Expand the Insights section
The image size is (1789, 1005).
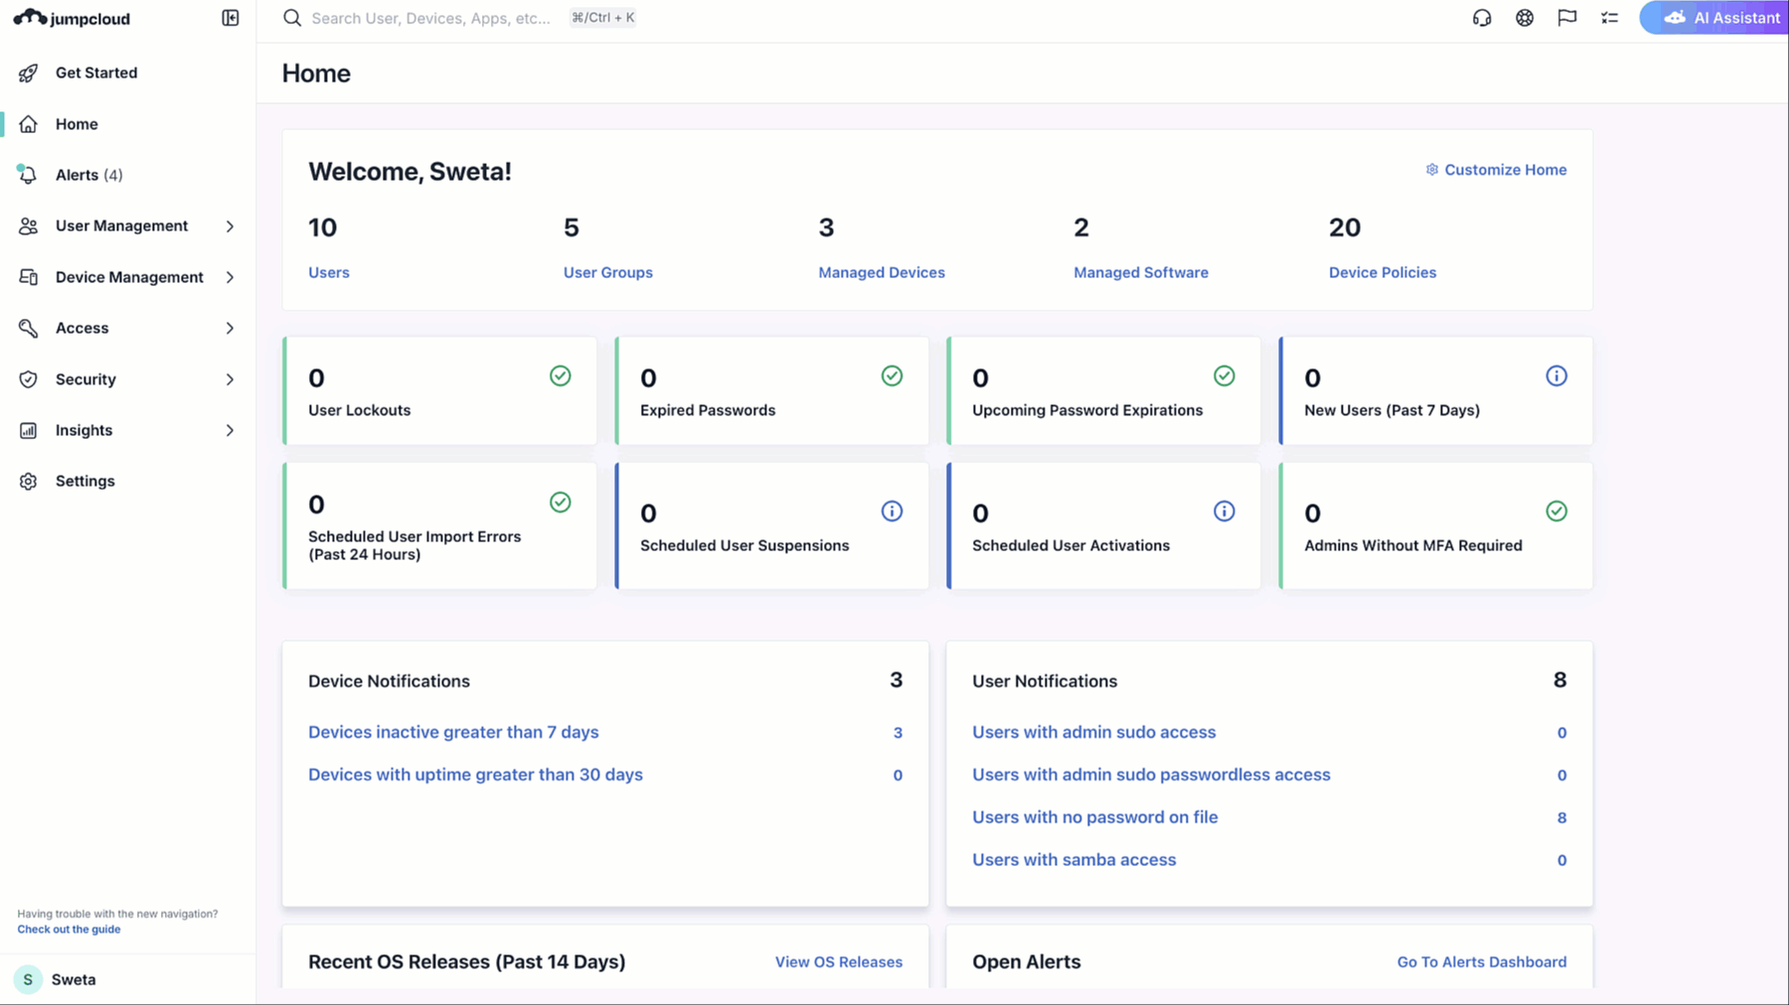(230, 430)
